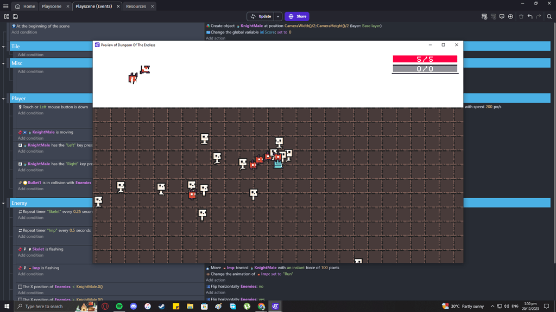556x312 pixels.
Task: Open the Project Manager panel
Action: [x=7, y=16]
